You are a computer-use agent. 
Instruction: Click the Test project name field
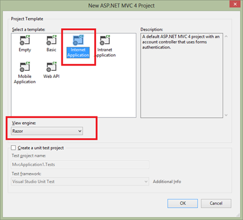tap(80, 164)
